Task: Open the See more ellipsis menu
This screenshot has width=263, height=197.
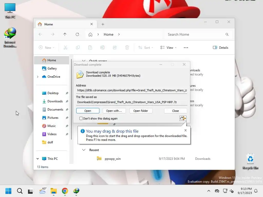Action: point(186,47)
